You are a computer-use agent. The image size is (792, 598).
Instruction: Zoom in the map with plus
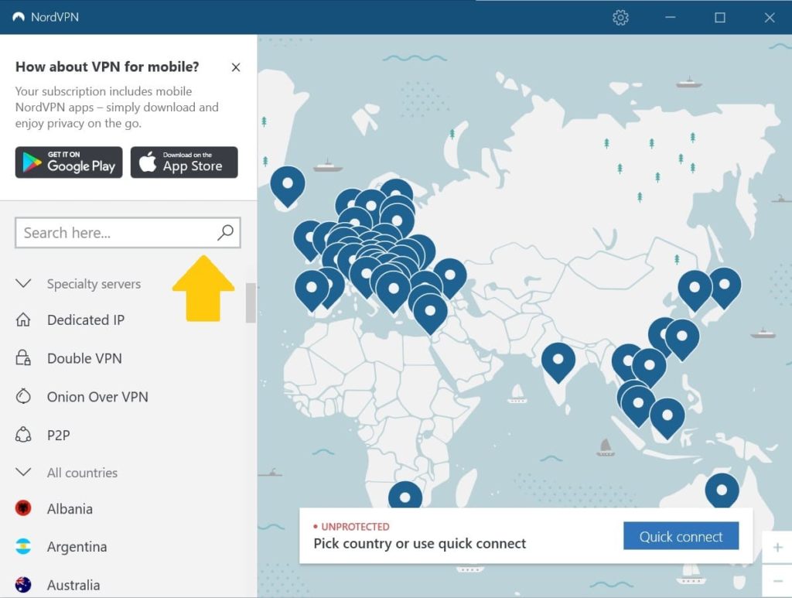[777, 548]
